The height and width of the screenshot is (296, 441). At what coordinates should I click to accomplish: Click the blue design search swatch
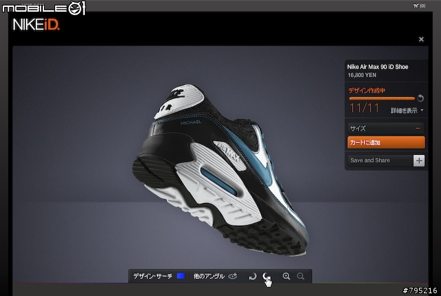[181, 276]
